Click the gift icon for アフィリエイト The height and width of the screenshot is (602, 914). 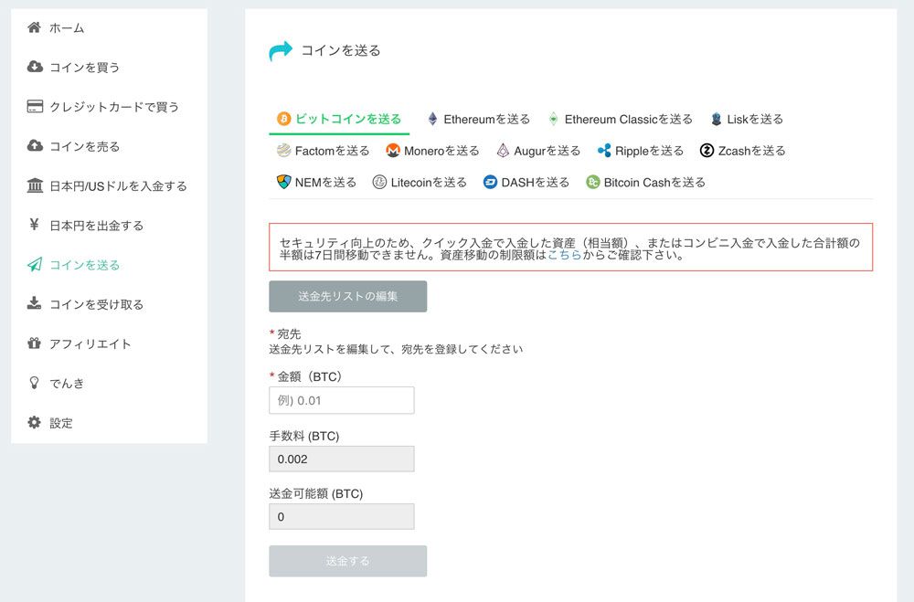tap(35, 343)
